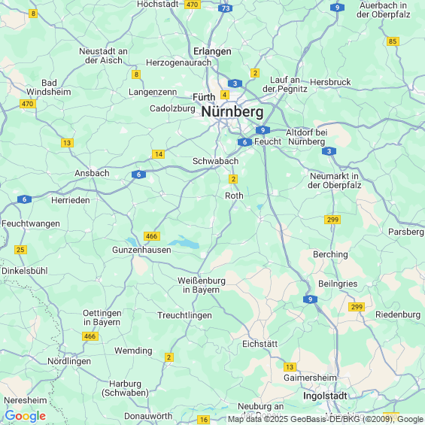
Task: Click the B4 road shield near Fürth
Action: [x=224, y=95]
